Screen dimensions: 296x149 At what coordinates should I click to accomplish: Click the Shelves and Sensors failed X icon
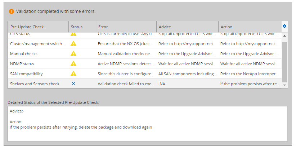point(73,83)
